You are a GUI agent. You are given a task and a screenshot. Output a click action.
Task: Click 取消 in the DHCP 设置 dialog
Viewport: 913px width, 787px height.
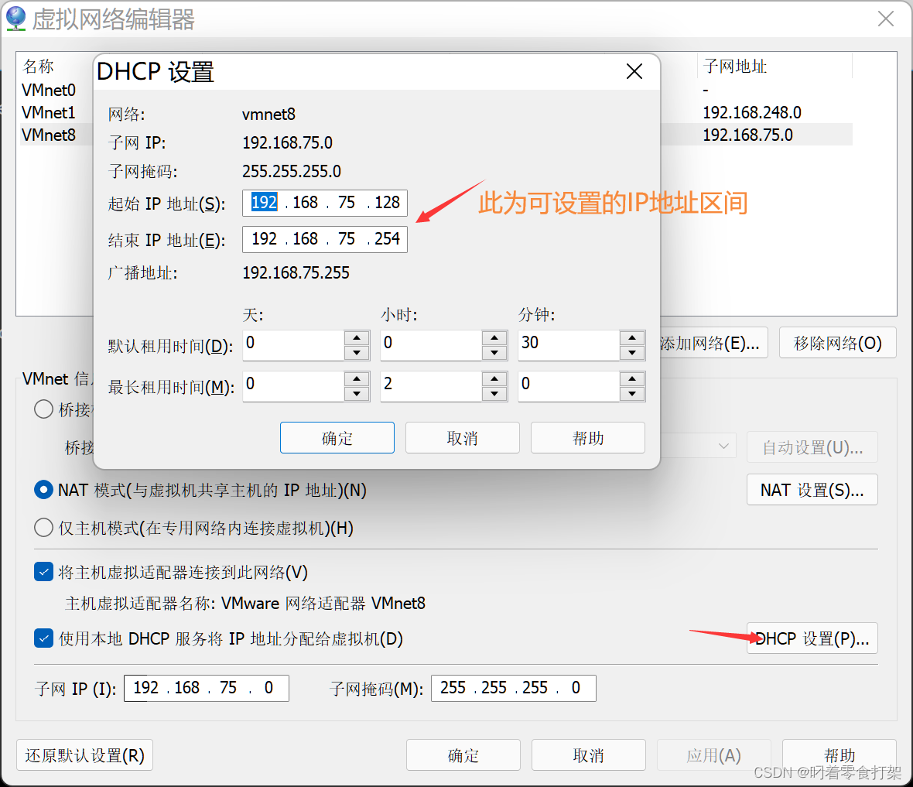(x=462, y=437)
